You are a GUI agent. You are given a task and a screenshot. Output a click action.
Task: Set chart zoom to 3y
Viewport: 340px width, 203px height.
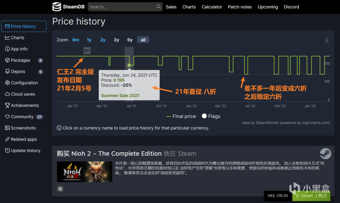pyautogui.click(x=116, y=40)
